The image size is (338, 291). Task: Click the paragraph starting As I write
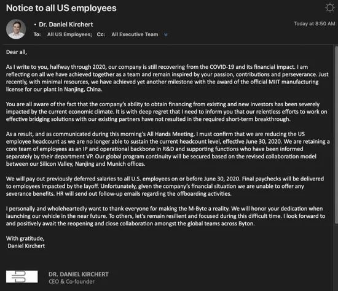[167, 78]
